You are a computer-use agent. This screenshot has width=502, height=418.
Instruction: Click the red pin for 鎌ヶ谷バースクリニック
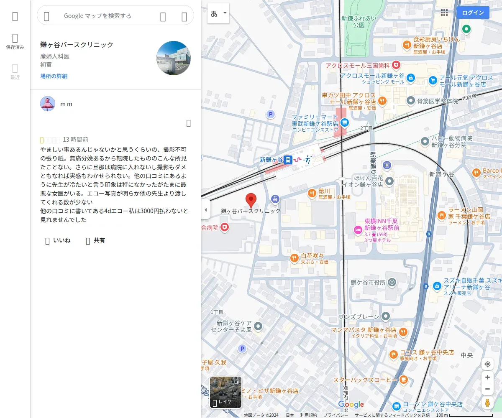pyautogui.click(x=251, y=201)
